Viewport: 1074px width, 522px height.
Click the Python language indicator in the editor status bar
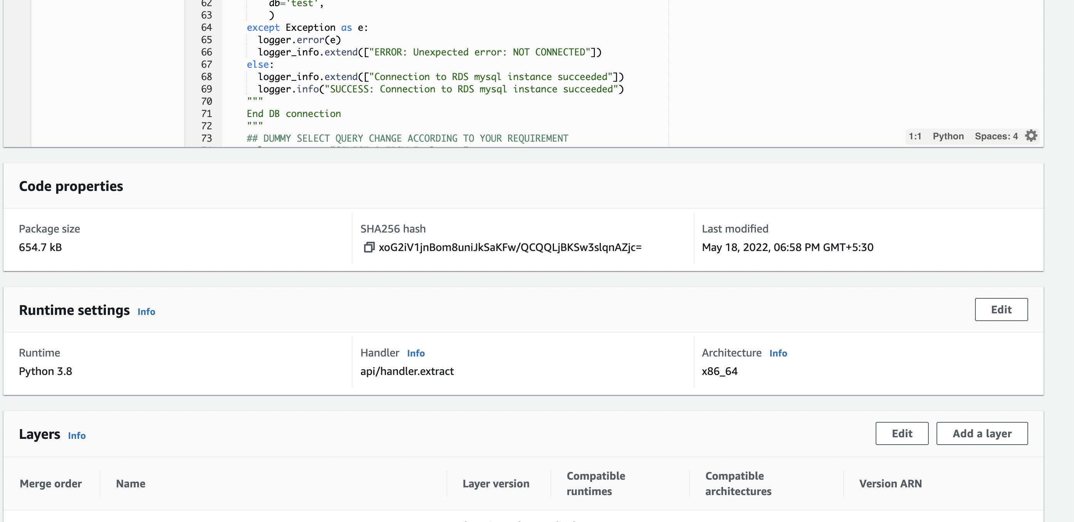tap(948, 136)
